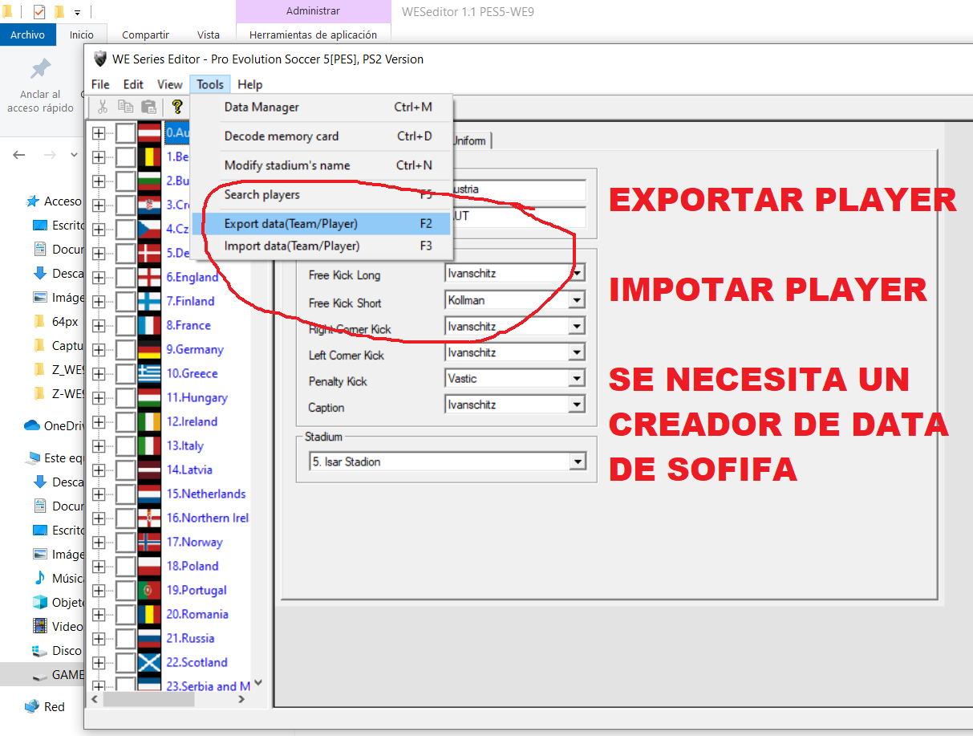The width and height of the screenshot is (973, 736).
Task: Open the Edit menu
Action: pyautogui.click(x=133, y=84)
